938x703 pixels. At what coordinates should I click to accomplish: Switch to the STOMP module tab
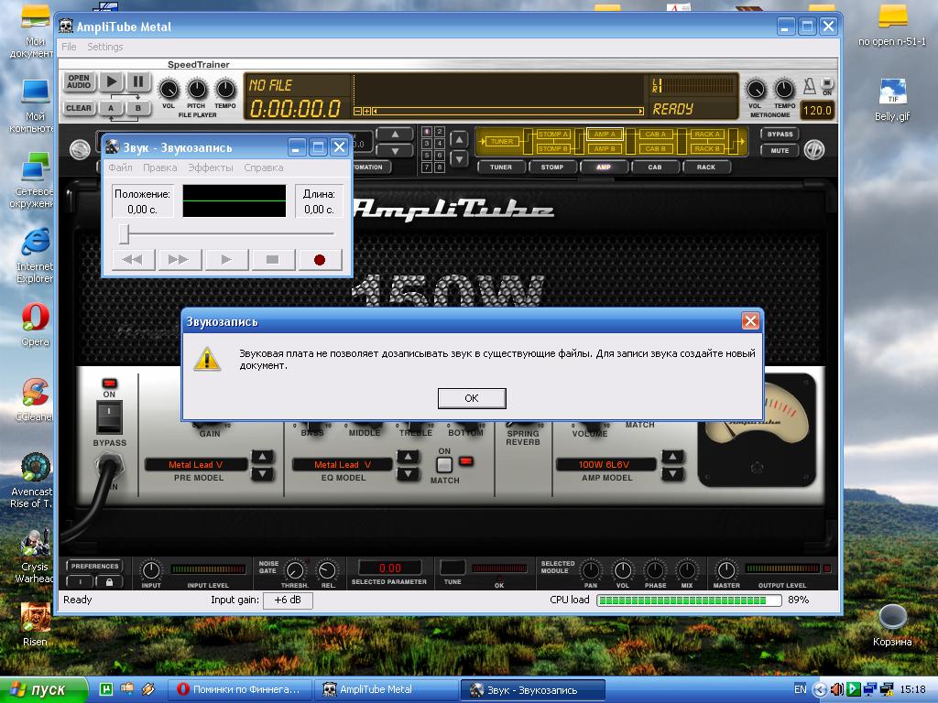point(552,168)
